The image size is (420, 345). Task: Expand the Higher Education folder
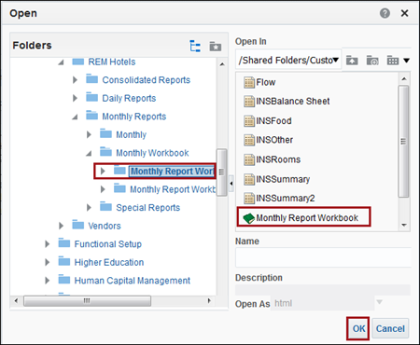click(x=47, y=262)
